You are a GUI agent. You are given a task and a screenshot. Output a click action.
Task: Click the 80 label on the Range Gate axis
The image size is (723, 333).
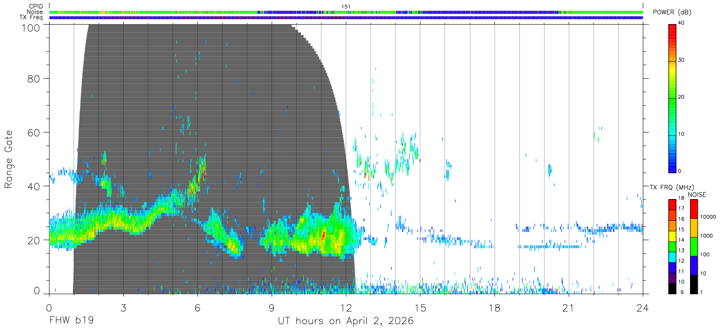tap(34, 78)
